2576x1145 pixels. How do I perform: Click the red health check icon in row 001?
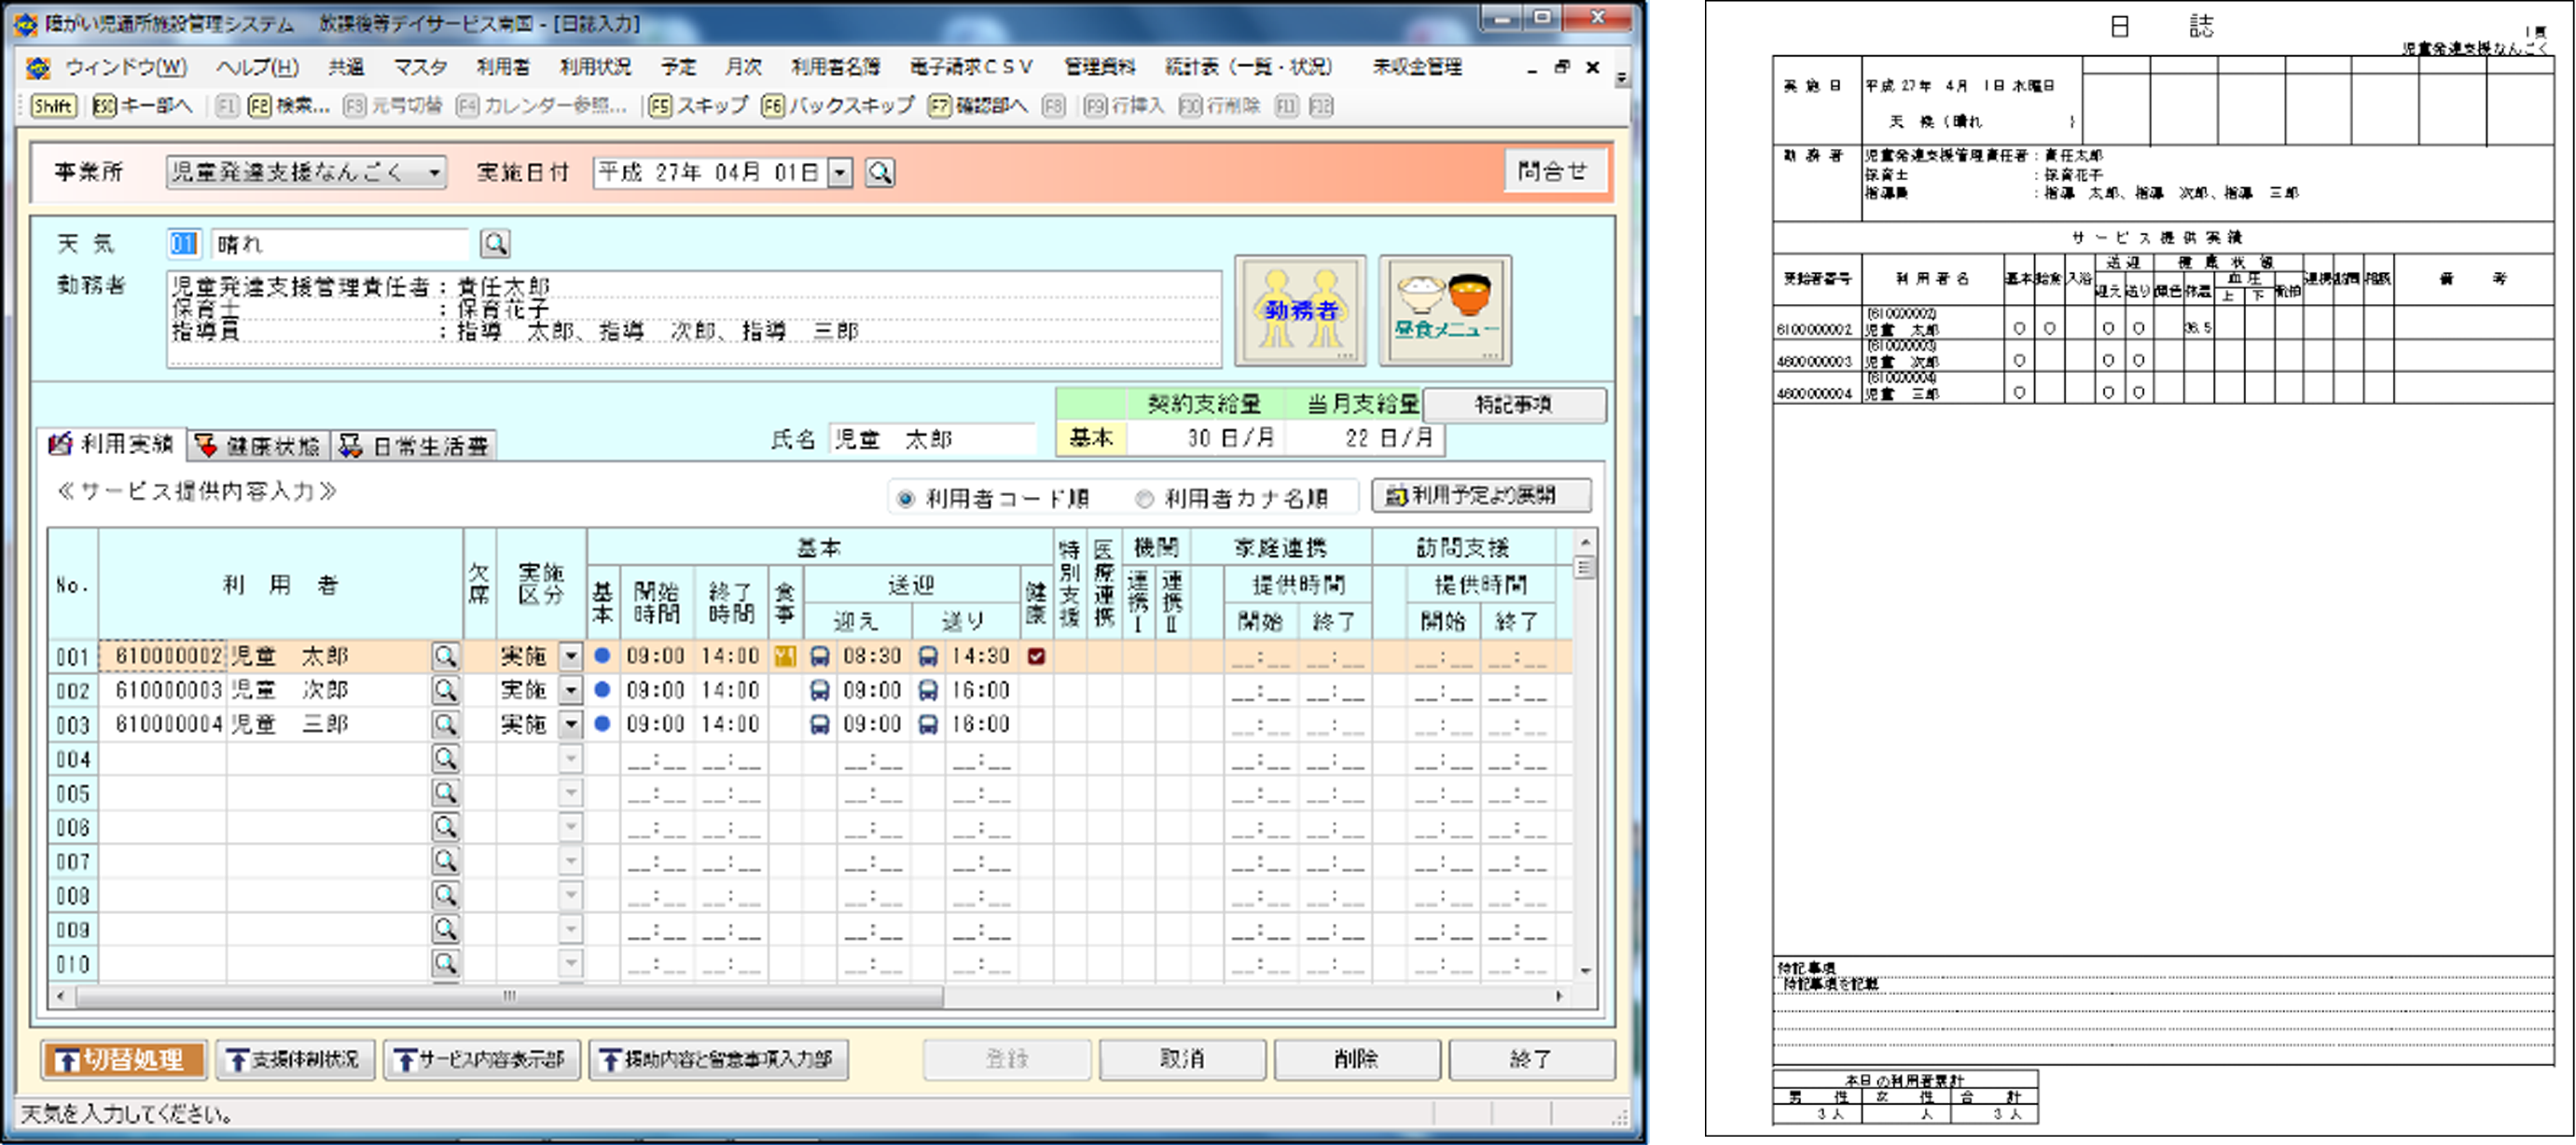[1036, 656]
